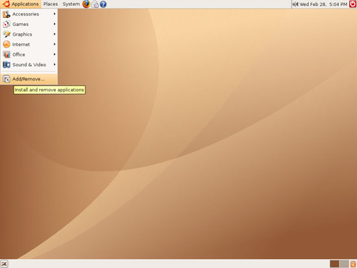The height and width of the screenshot is (268, 357).
Task: Expand the Sound & Video submenu
Action: click(x=29, y=65)
